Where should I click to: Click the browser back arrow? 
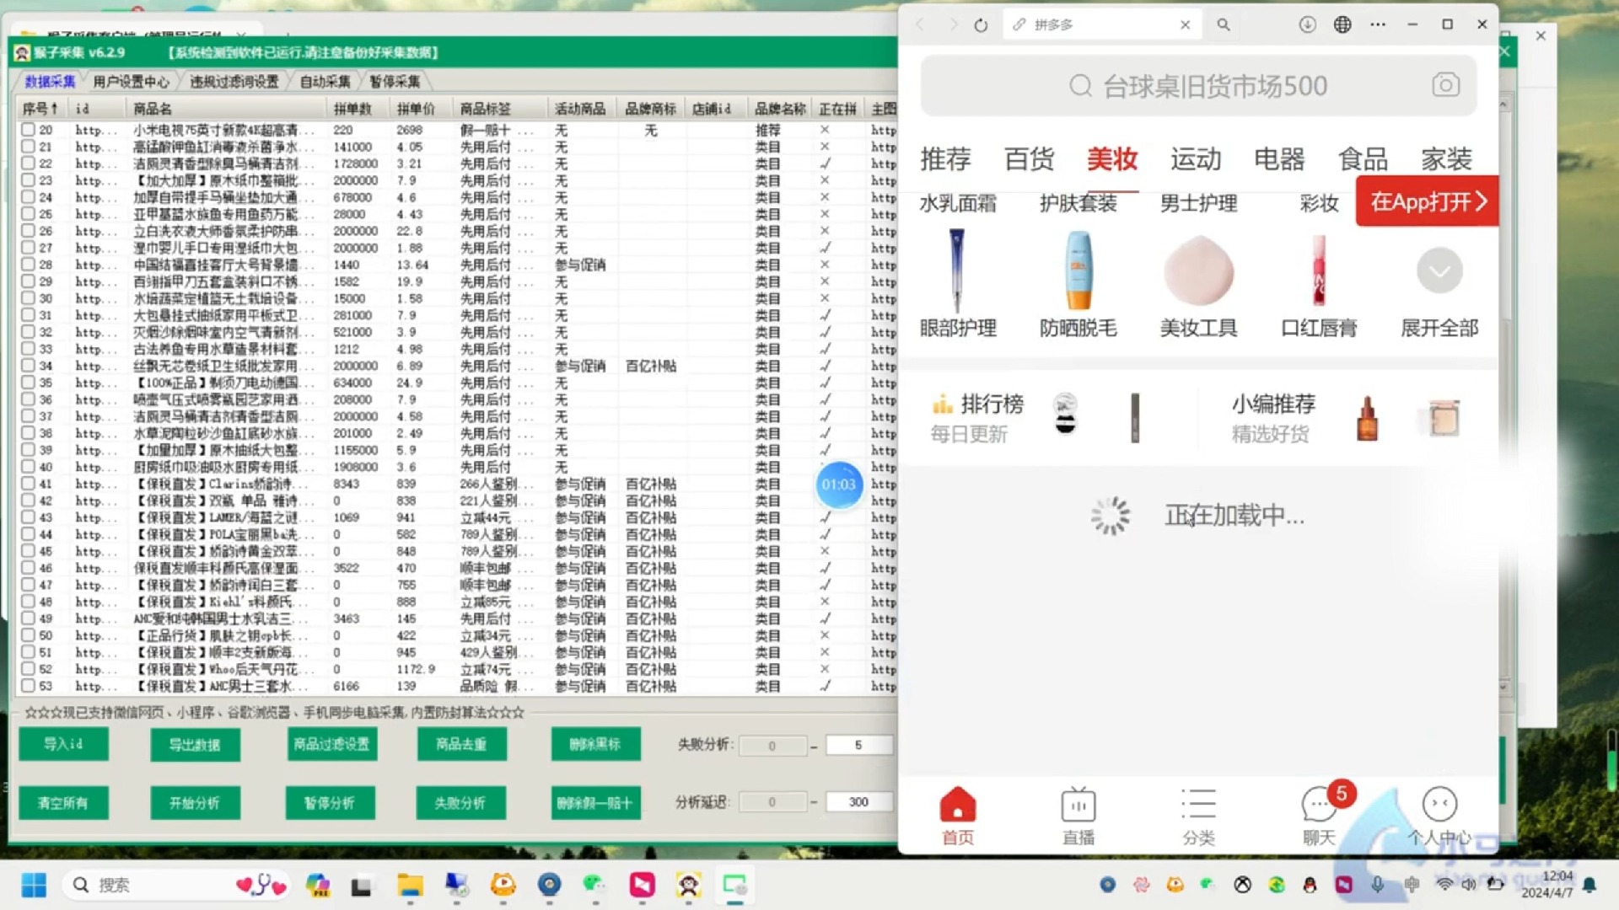click(x=920, y=25)
